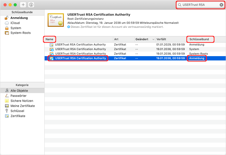
Task: Click the USERTrust RSA Certification Authority heading
Action: pos(99,14)
